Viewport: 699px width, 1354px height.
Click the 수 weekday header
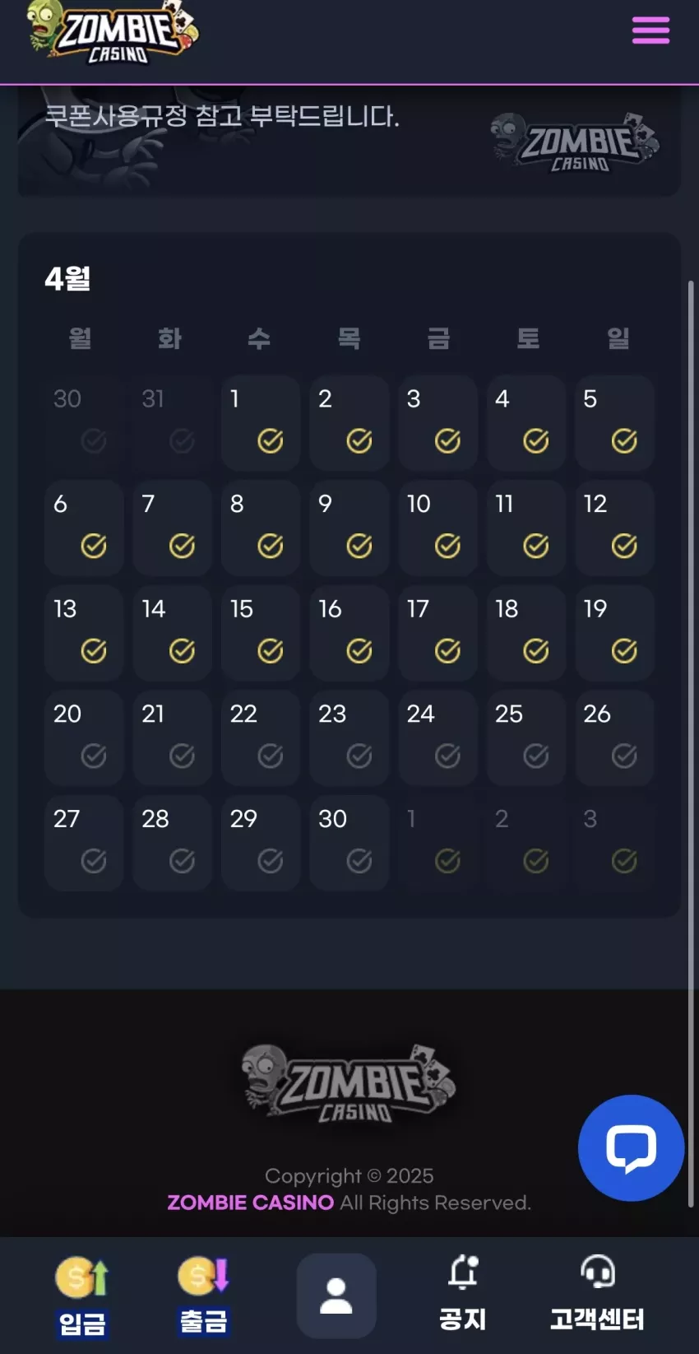click(259, 337)
